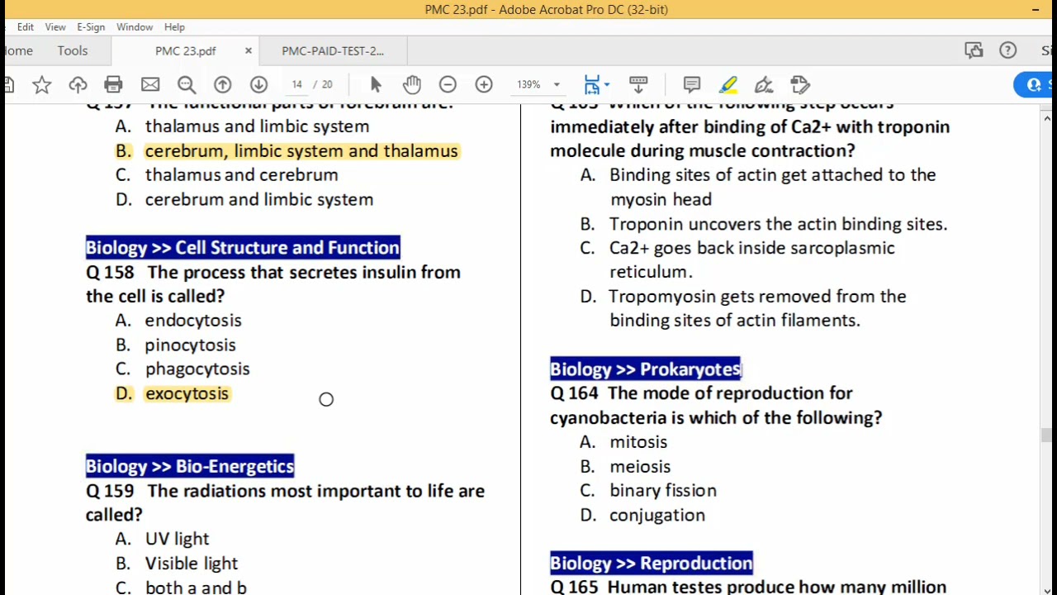The image size is (1057, 595).
Task: Click the scrollbar up arrow
Action: (1046, 118)
